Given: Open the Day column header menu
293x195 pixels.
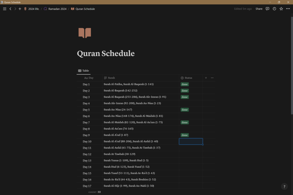Looking at the screenshot, I should coord(89,78).
